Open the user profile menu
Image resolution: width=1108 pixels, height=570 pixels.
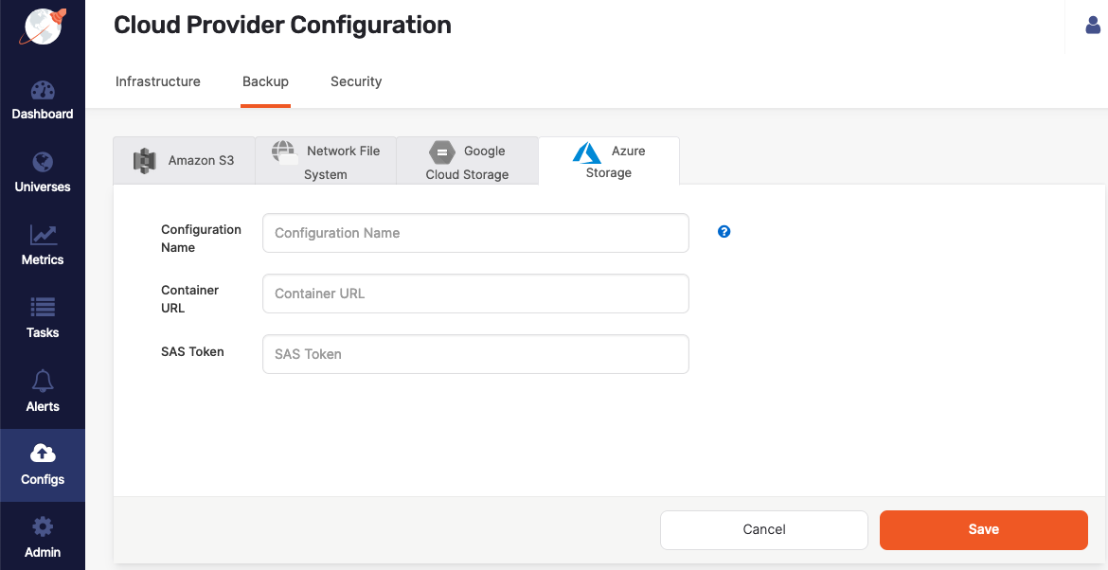point(1092,26)
